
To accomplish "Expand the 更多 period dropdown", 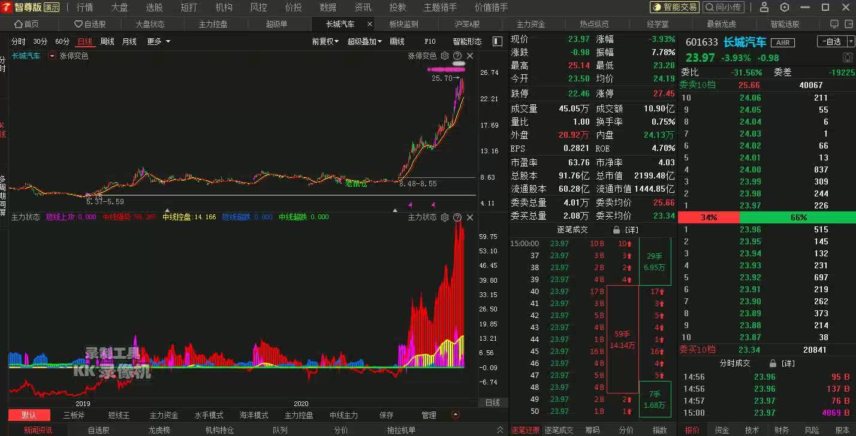I will pos(159,41).
